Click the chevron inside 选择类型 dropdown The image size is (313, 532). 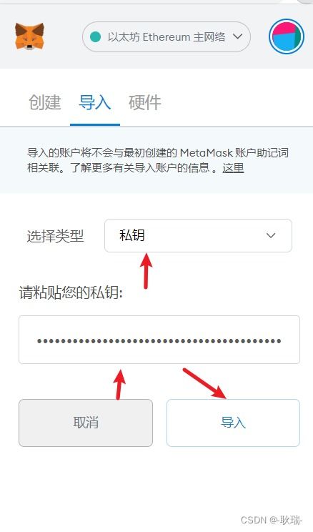pos(271,235)
